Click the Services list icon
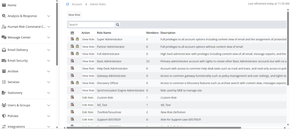Image resolution: width=291 pixels, height=129 pixels. pos(4,82)
